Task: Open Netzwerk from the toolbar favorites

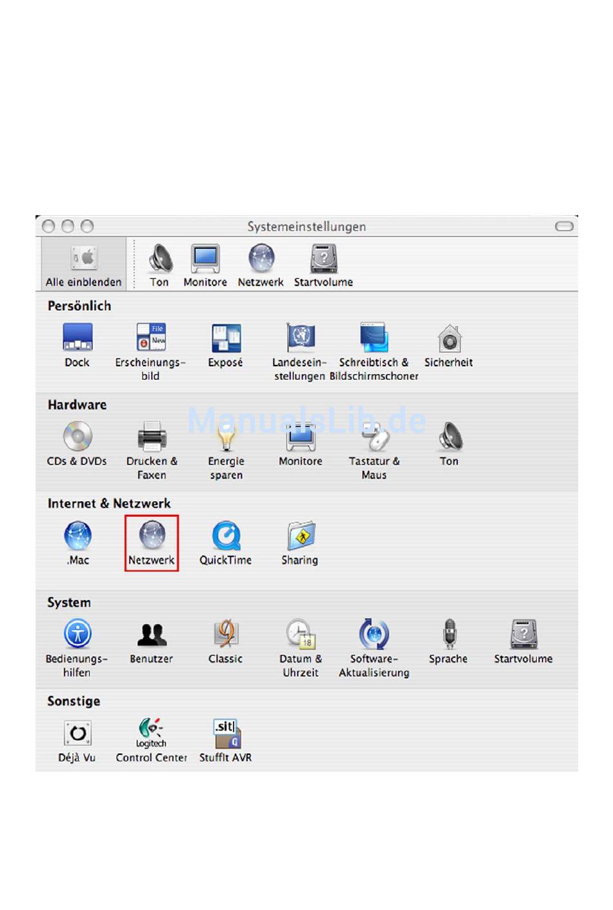Action: [x=261, y=265]
